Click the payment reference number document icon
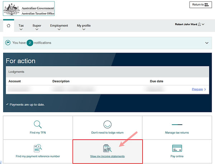The height and width of the screenshot is (164, 215). (38, 148)
